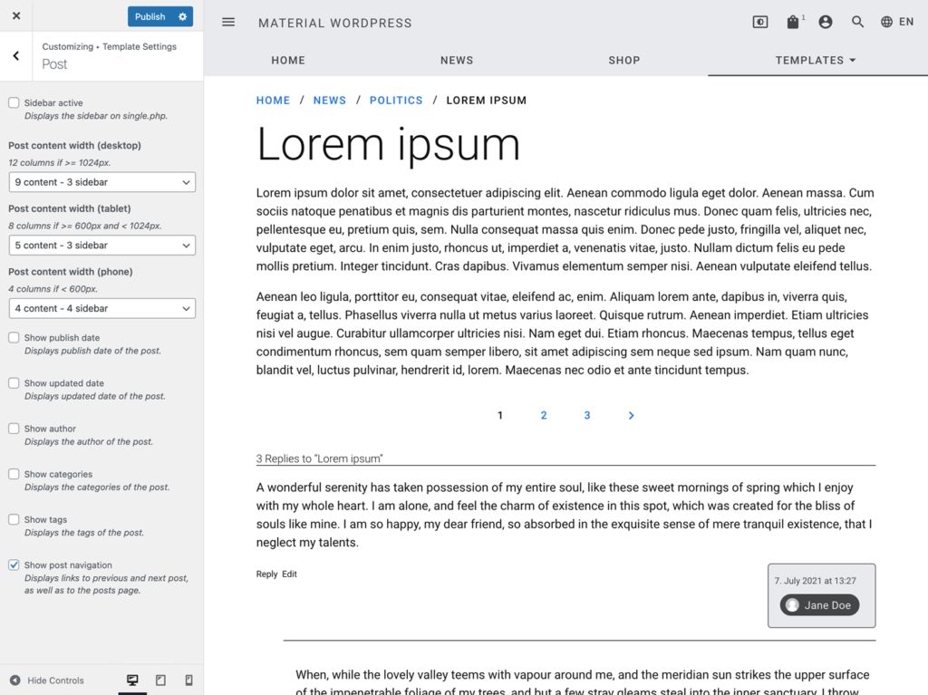The width and height of the screenshot is (928, 695).
Task: Click Home breadcrumb link
Action: 273,101
